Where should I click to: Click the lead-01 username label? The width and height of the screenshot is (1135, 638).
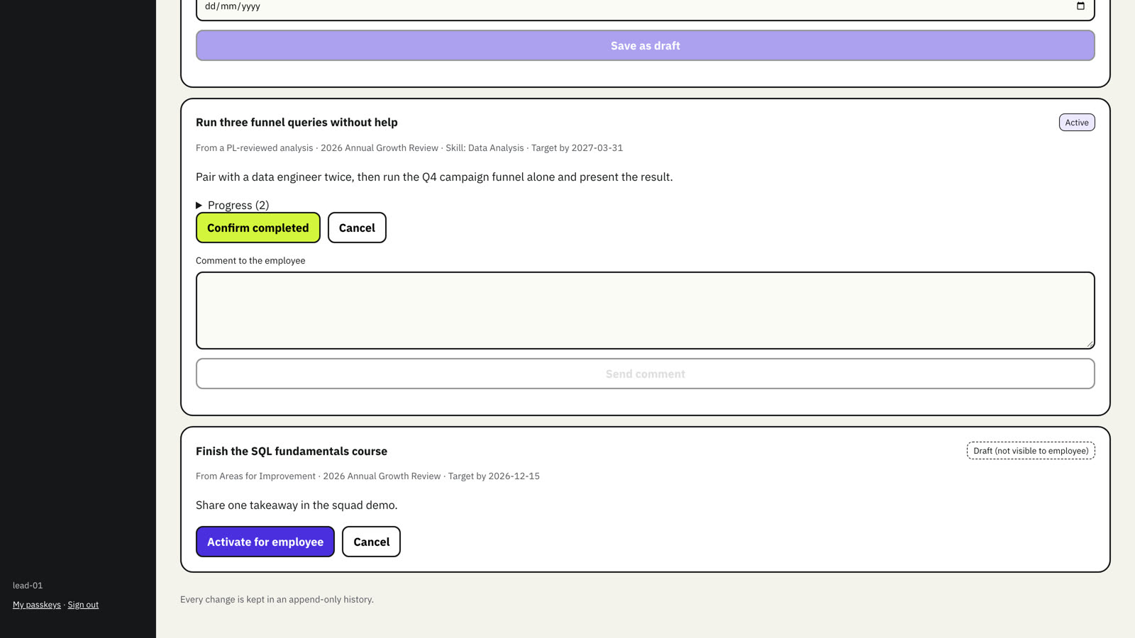tap(28, 586)
